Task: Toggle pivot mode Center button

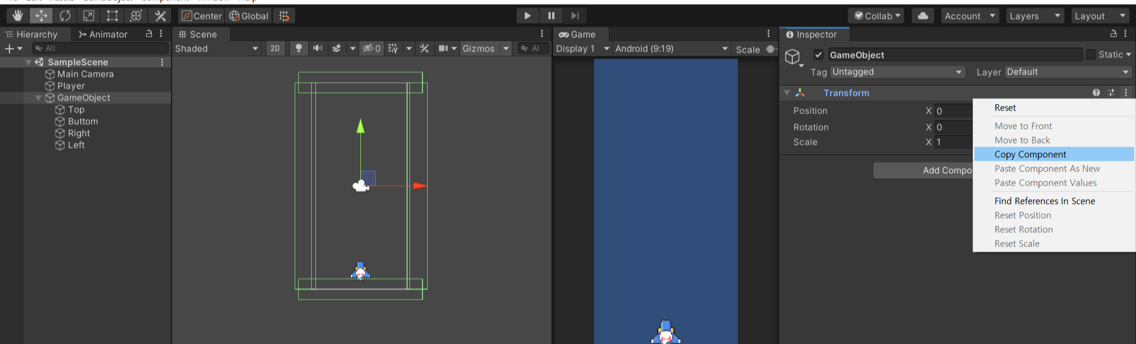Action: point(202,16)
